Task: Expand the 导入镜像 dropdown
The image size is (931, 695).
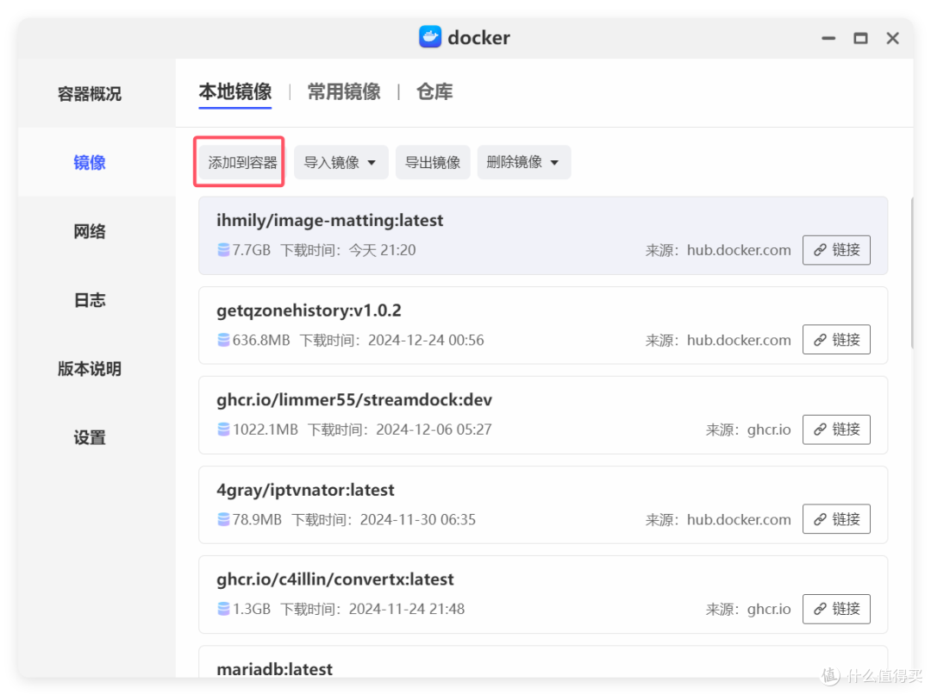Action: pos(341,162)
